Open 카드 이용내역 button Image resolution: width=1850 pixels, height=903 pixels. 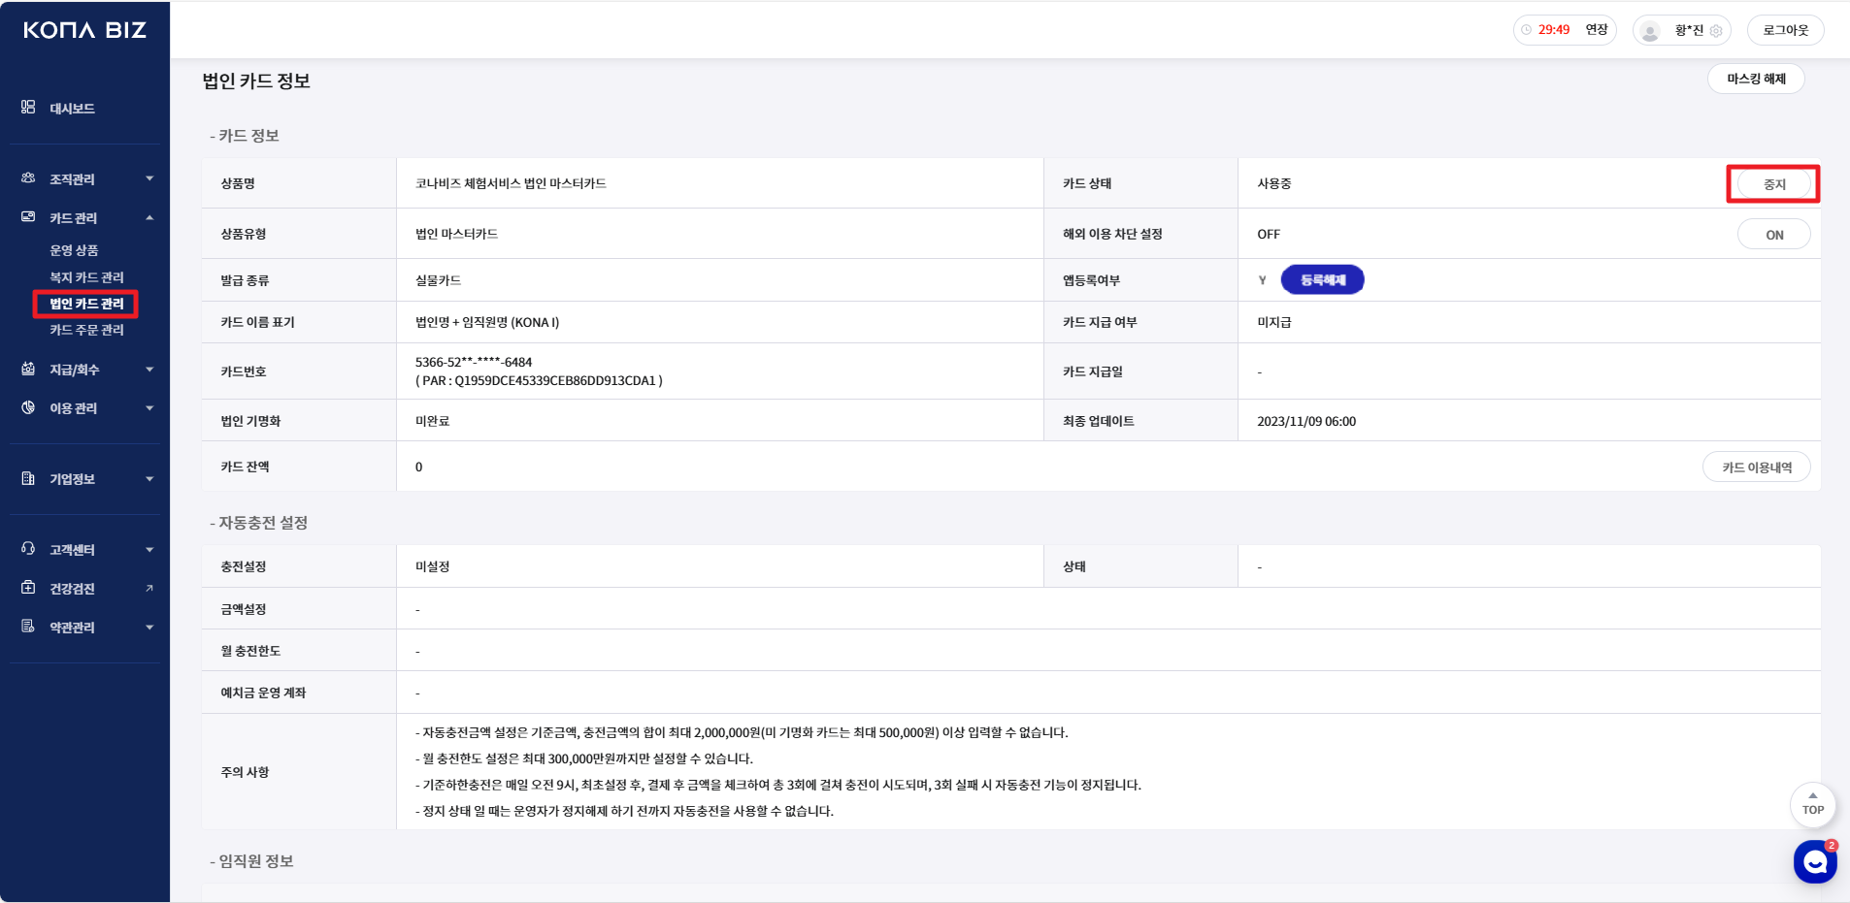(1756, 468)
